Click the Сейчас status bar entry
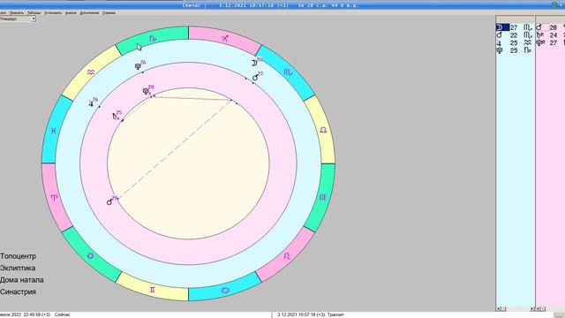Screen dimensions: 565x318 pos(63,314)
